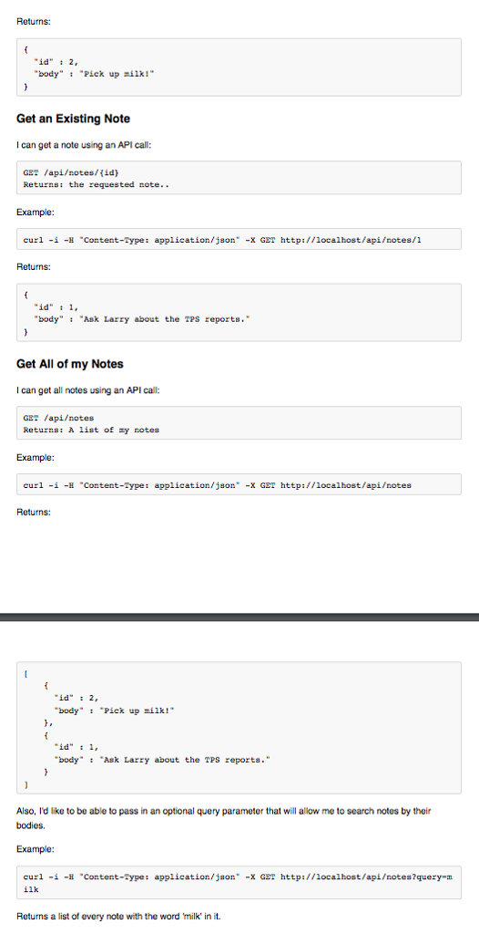Image resolution: width=479 pixels, height=934 pixels.
Task: Click the 'Returns: the requested note..' line
Action: (97, 184)
